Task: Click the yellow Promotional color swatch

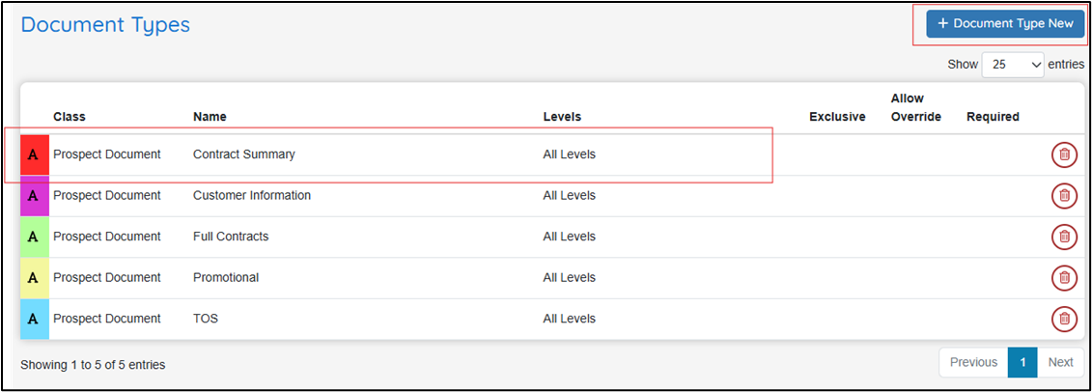Action: click(x=35, y=278)
